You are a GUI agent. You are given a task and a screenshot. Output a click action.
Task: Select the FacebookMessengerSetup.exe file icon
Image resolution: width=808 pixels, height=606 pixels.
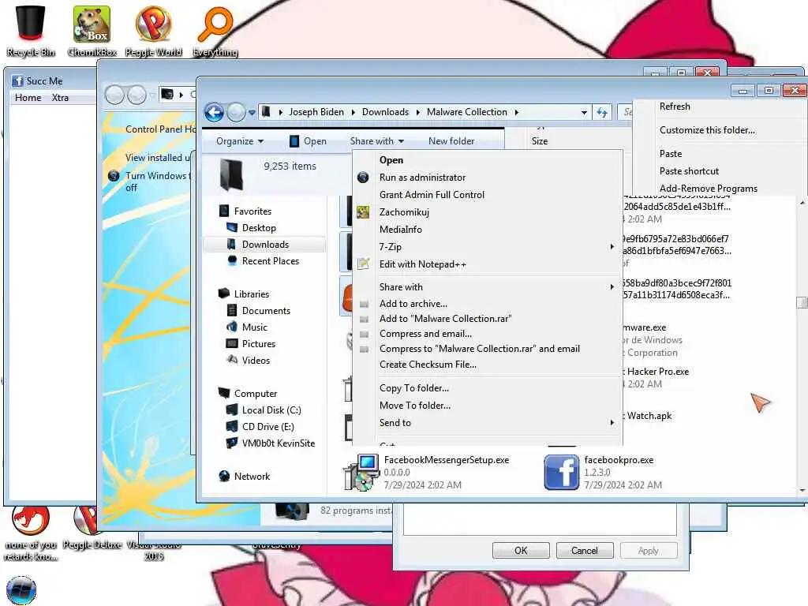[x=362, y=472]
